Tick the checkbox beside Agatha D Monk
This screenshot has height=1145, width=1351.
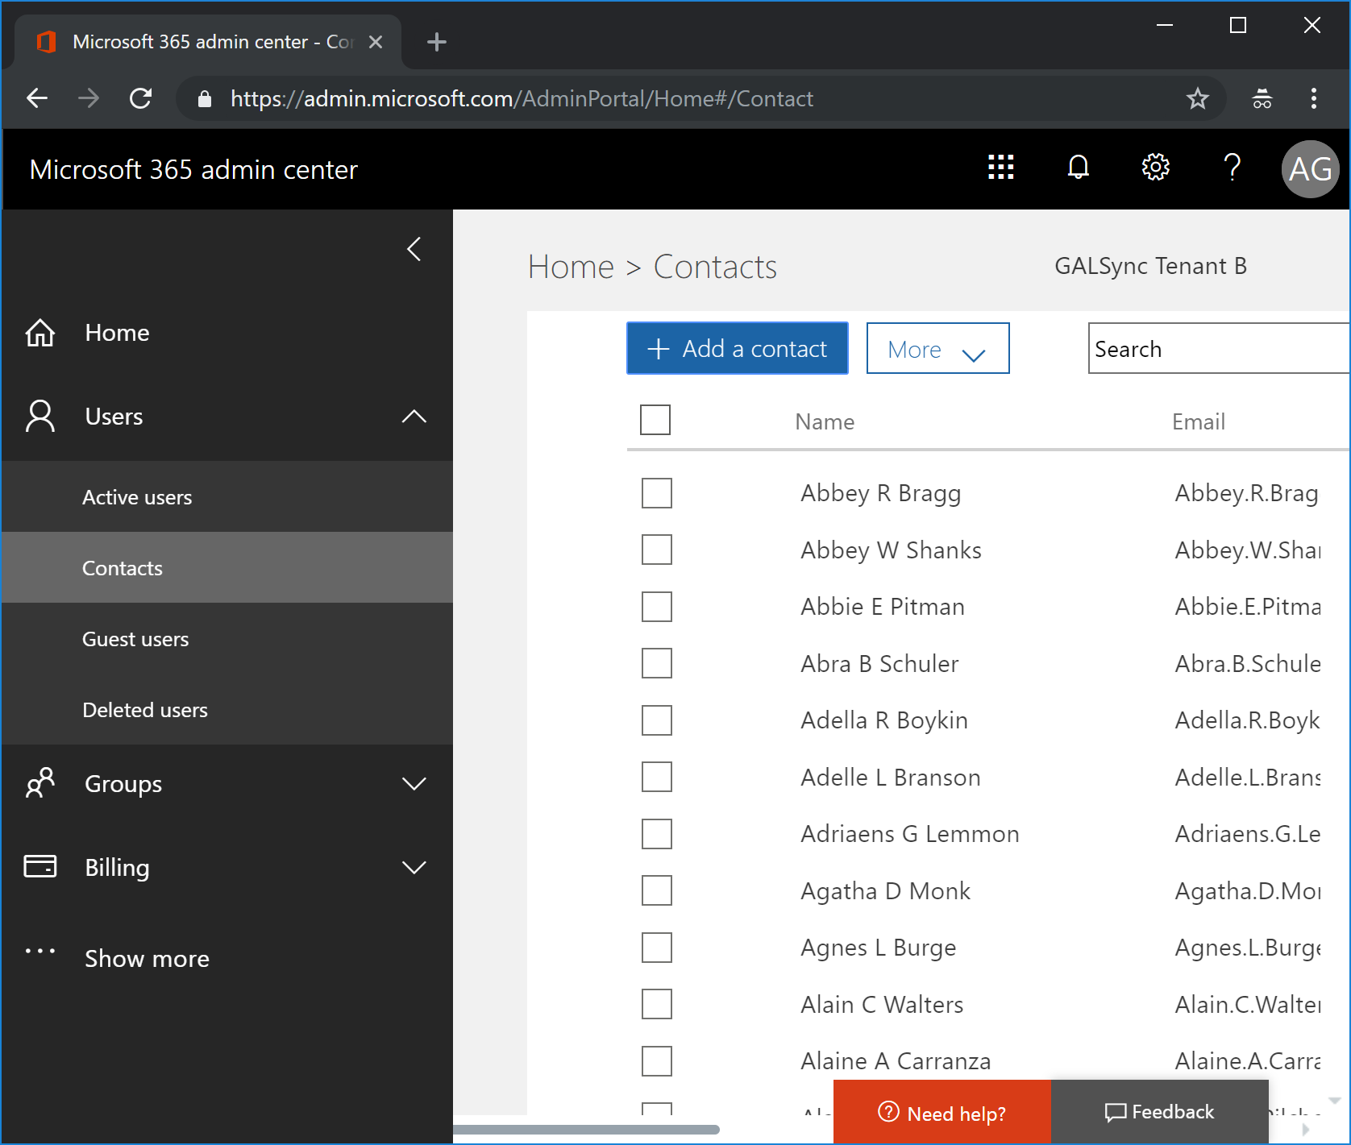[x=656, y=890]
